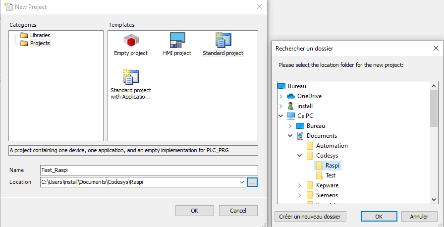Click the Documents label in tree
This screenshot has height=227, width=444.
point(322,136)
